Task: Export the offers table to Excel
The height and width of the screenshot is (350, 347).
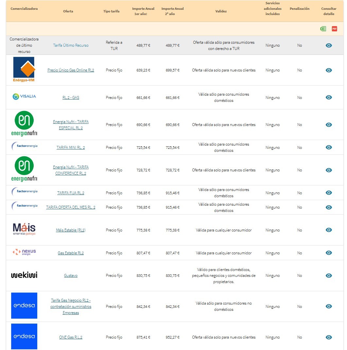Action: coord(323,29)
